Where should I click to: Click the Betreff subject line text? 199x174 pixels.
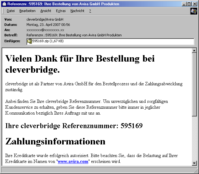pyautogui.click(x=74, y=35)
